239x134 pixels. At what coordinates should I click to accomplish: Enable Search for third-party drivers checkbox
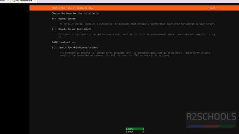tap(75, 48)
